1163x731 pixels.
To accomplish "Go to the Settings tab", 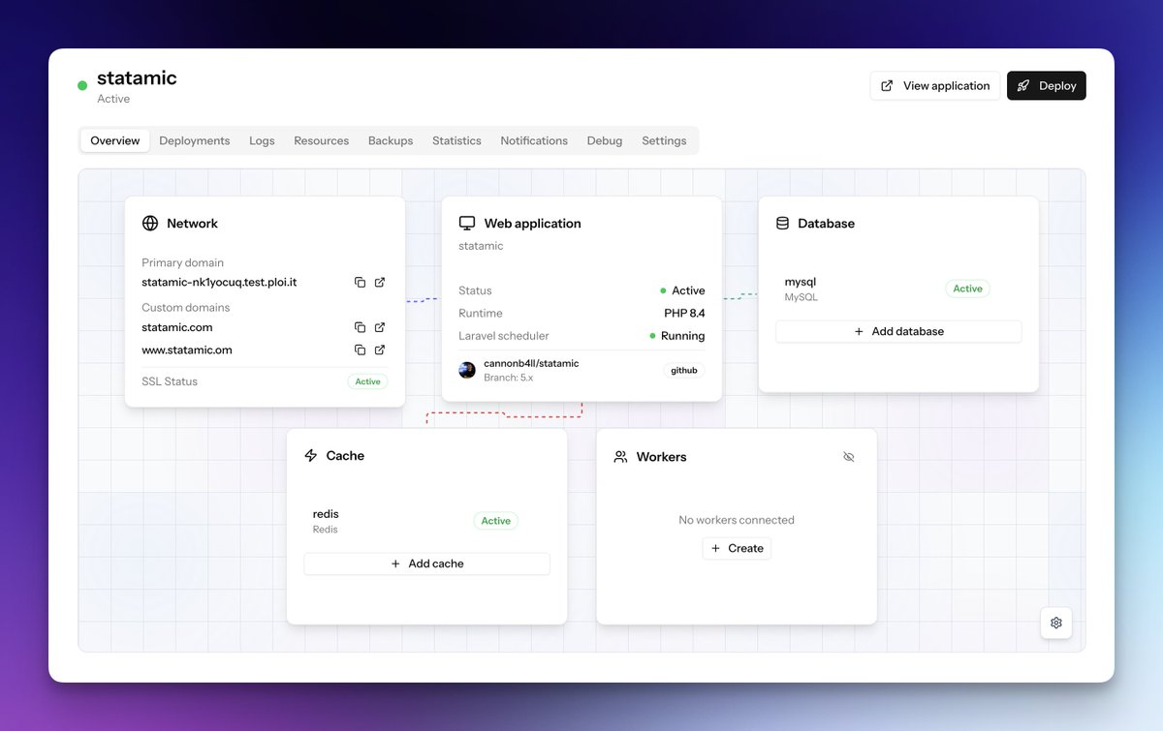I will click(664, 140).
